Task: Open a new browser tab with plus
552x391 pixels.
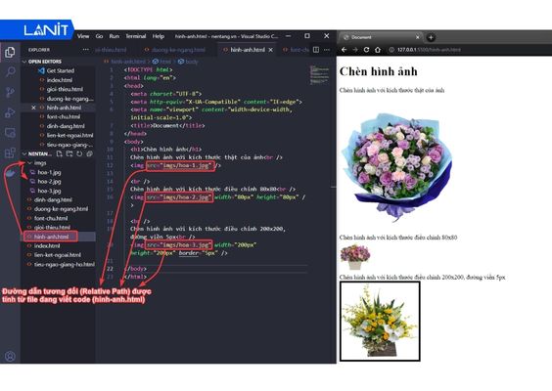Action: pos(431,37)
